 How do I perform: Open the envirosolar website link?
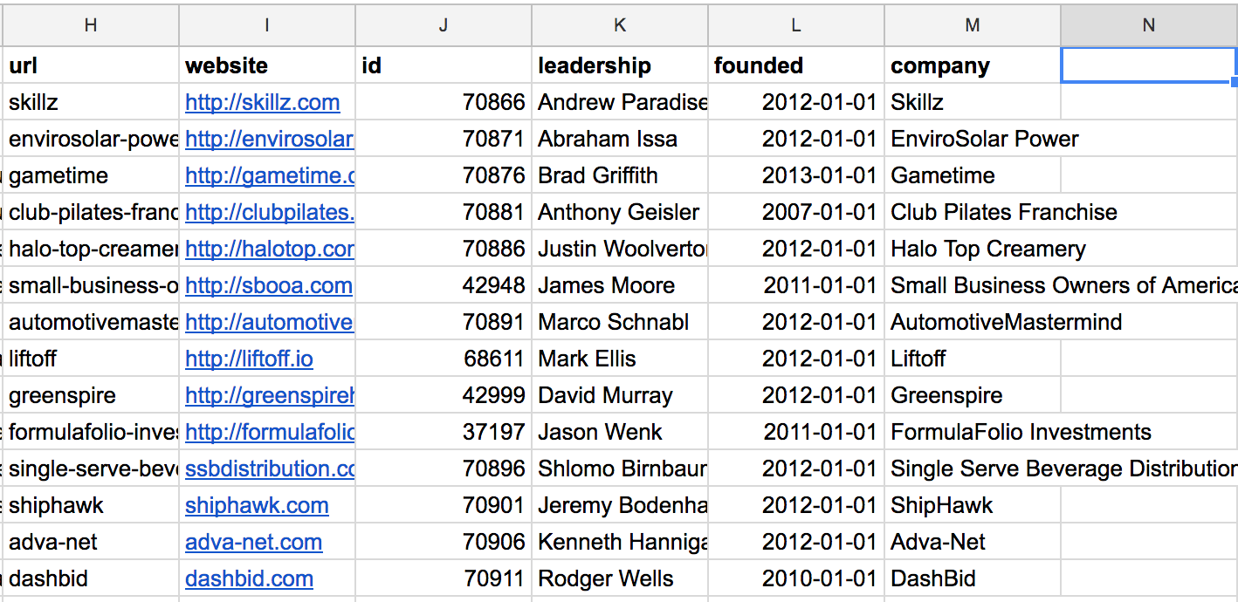(x=269, y=139)
